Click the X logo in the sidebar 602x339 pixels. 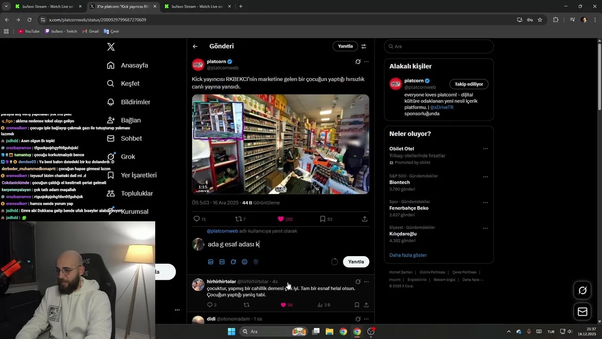click(111, 47)
